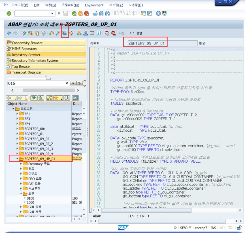The width and height of the screenshot is (245, 233).
Task: Open the Connectivity-Browser
Action: [x=46, y=43]
